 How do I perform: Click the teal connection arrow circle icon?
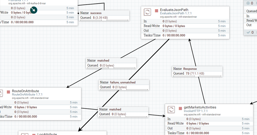(33, 10)
